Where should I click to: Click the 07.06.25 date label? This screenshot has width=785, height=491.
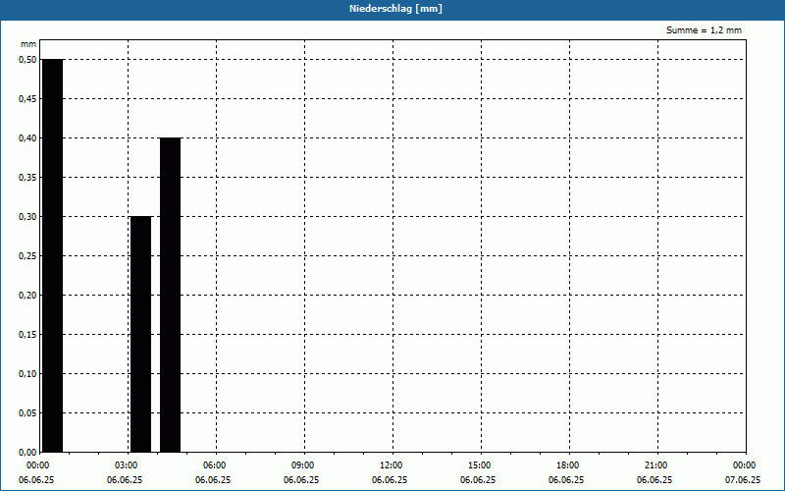tap(743, 480)
